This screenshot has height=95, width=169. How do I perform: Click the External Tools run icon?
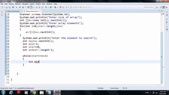[55, 7]
